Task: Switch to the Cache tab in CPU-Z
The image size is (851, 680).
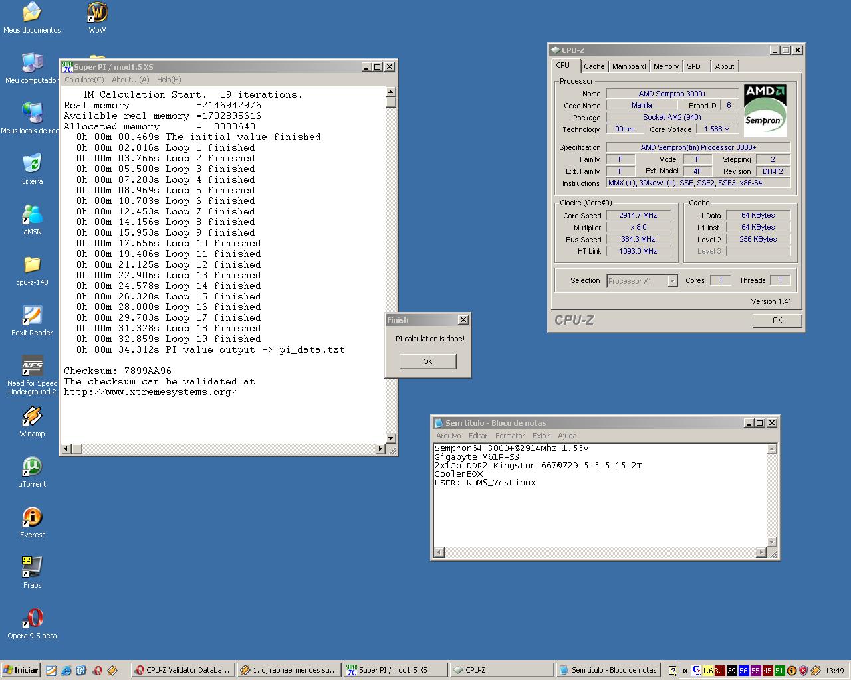Action: click(x=594, y=66)
